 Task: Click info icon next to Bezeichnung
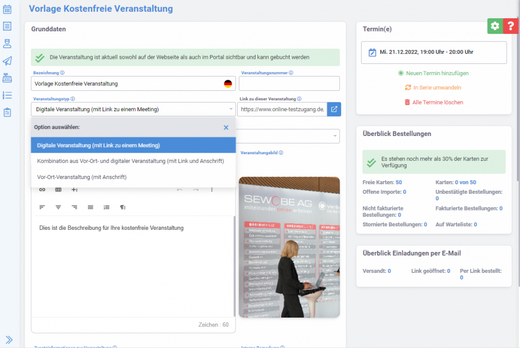click(62, 73)
